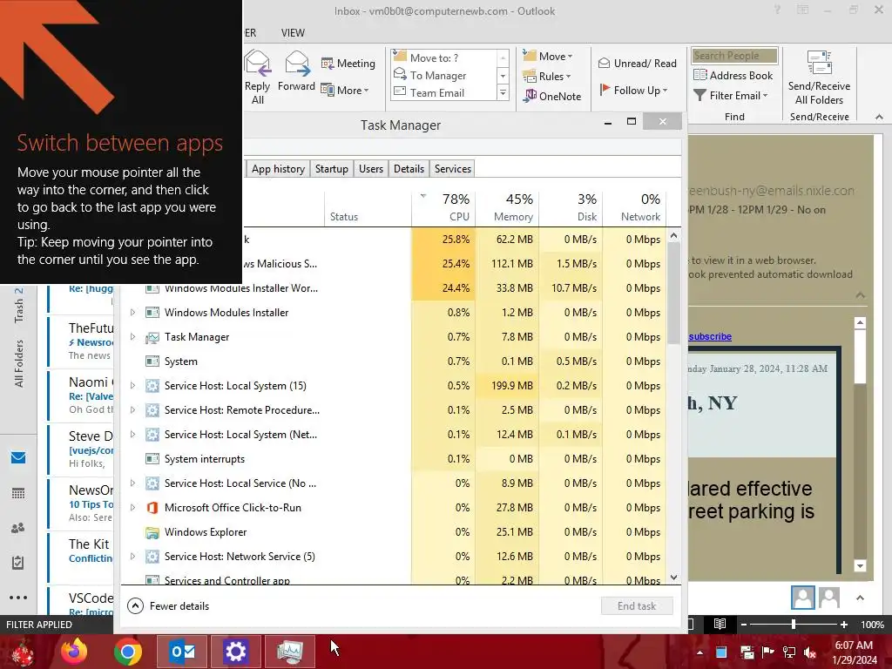Click the subscribe link in email
892x669 pixels.
(x=710, y=336)
